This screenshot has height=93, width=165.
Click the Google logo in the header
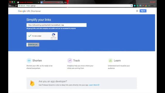(22, 11)
